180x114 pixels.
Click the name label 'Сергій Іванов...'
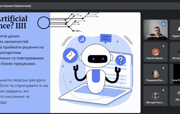[155, 58]
